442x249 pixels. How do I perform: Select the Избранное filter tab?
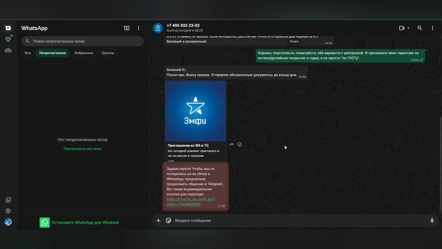(84, 53)
